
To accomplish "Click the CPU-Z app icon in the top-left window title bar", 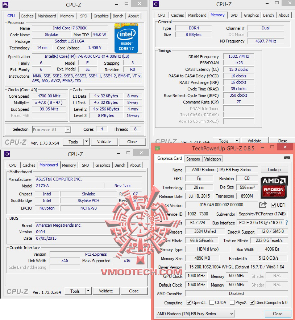I will pos(5,4).
